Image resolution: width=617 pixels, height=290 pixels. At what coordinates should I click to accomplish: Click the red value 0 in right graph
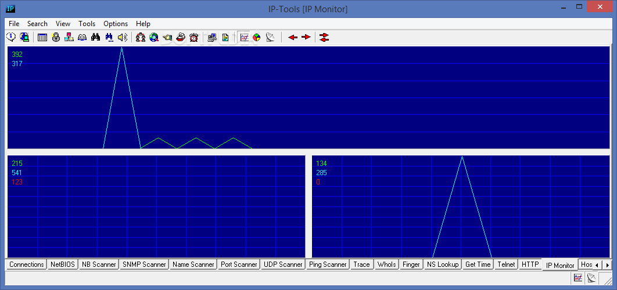(x=318, y=182)
